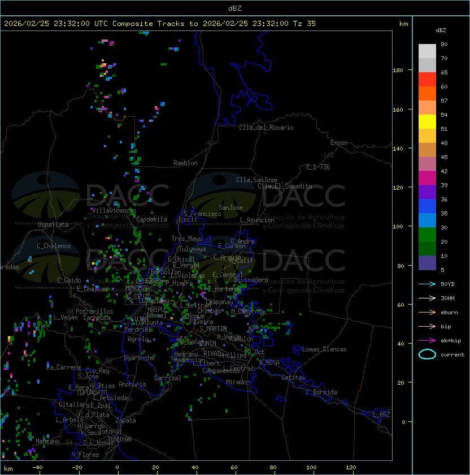Click the 'C_Chilenos' map label

point(54,246)
